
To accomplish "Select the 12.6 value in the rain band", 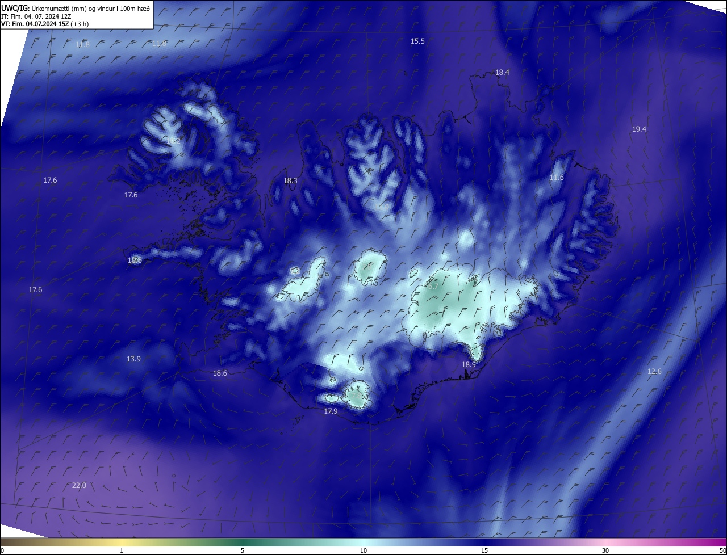I will pos(654,372).
